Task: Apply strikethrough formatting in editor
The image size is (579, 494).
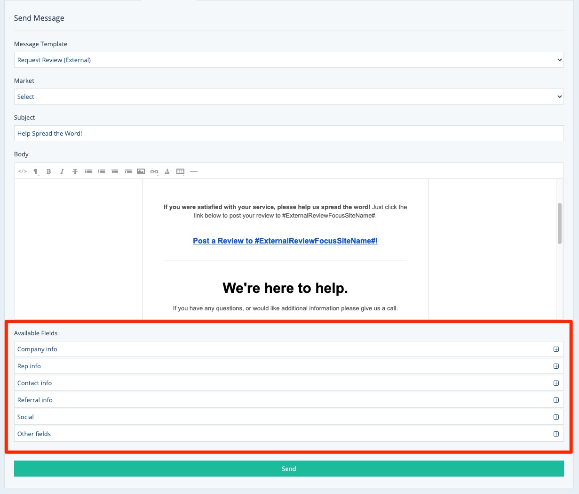Action: 75,171
